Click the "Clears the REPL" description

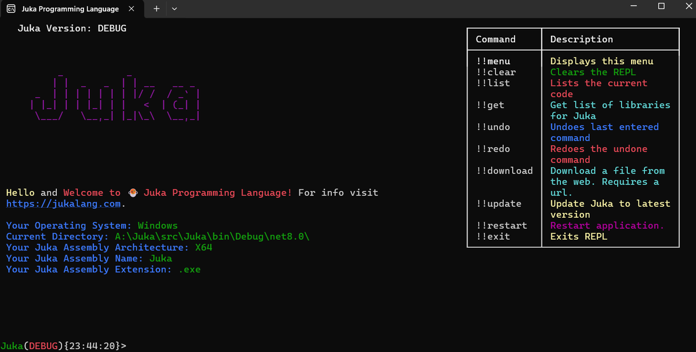pyautogui.click(x=593, y=72)
